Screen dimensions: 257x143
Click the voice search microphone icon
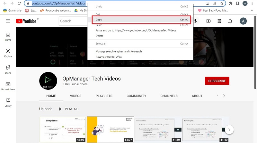click(195, 21)
